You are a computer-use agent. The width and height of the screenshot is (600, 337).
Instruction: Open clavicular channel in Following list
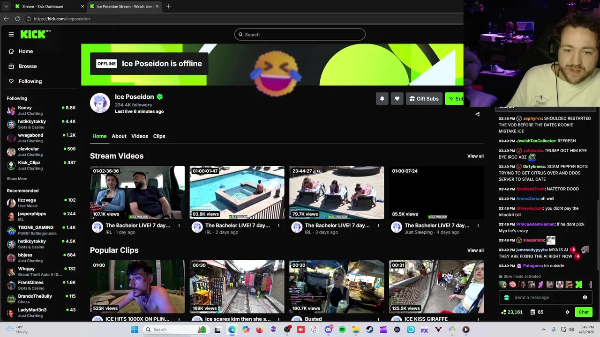[x=41, y=152]
